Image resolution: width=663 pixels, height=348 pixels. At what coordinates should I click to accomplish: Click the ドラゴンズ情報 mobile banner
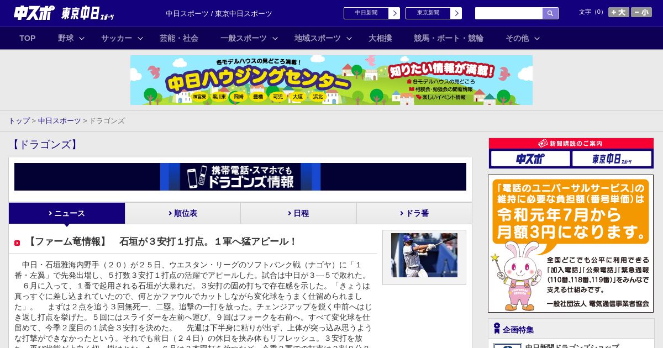(x=240, y=177)
